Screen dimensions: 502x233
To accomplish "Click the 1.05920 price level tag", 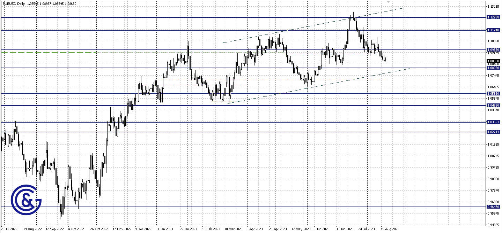I will (493, 94).
